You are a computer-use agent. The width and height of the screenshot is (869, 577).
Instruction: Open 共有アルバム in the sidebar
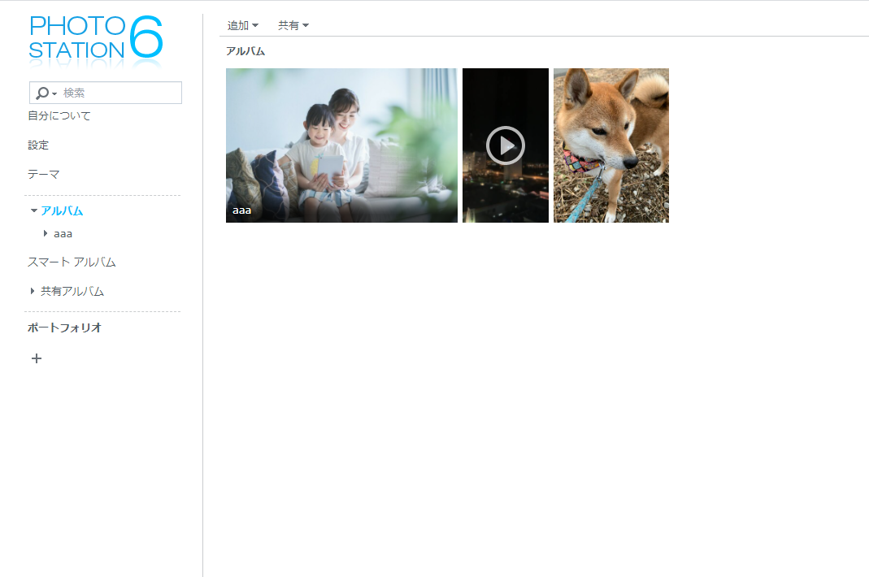point(72,291)
